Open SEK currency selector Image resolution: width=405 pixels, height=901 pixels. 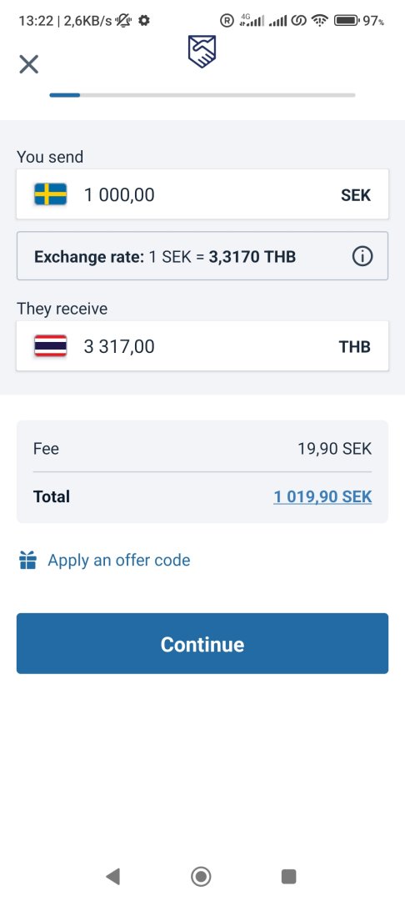pyautogui.click(x=356, y=195)
